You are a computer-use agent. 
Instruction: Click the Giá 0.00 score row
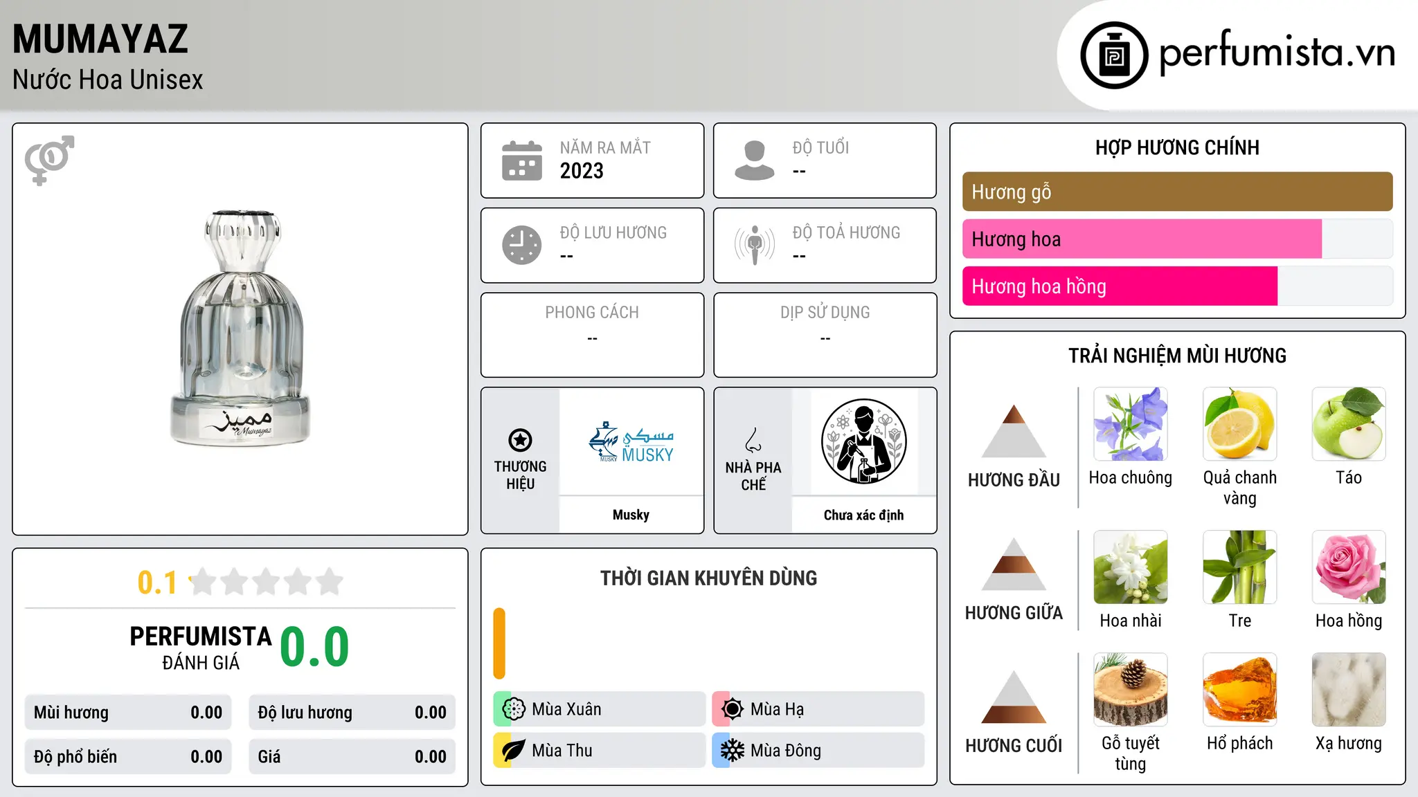(352, 757)
